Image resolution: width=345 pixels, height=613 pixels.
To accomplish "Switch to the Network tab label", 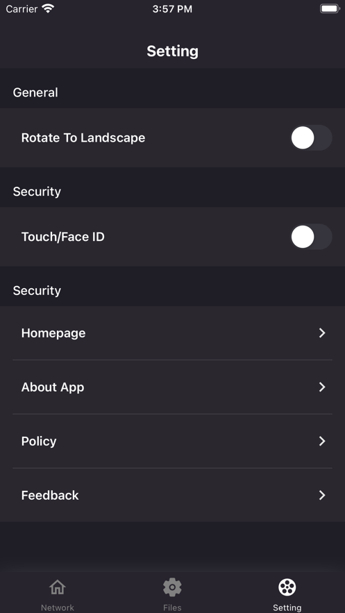I will [x=58, y=607].
